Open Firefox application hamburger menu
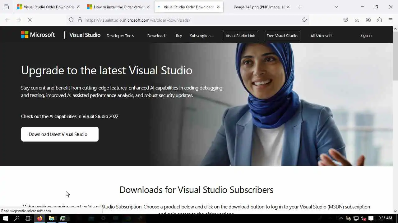This screenshot has width=398, height=223. (391, 20)
